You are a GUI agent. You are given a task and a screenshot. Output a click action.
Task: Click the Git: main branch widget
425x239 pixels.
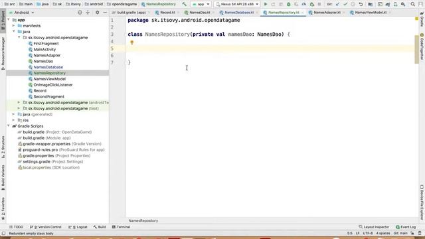tap(400, 233)
